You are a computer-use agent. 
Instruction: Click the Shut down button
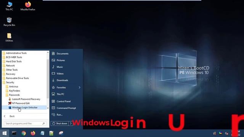pos(60,123)
